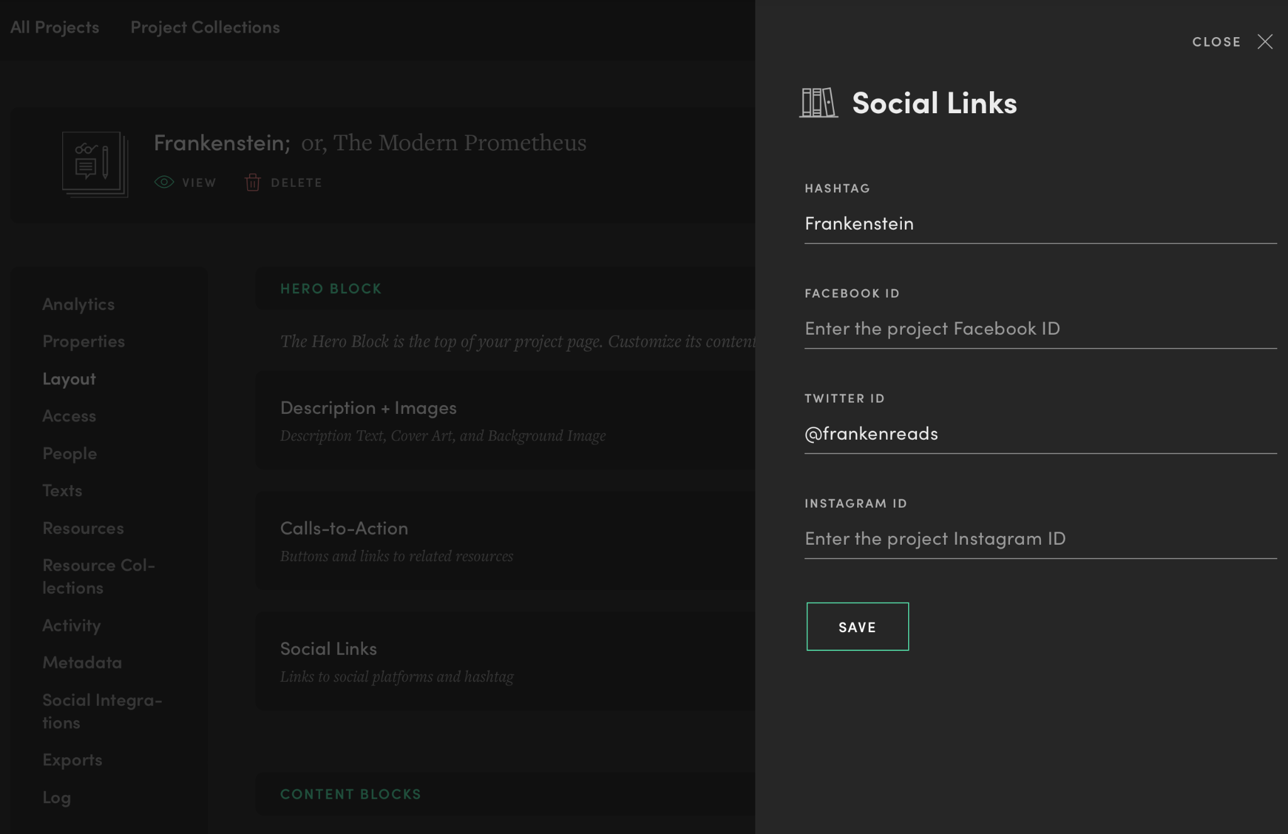Edit the Twitter ID field
The height and width of the screenshot is (834, 1288).
point(1040,434)
